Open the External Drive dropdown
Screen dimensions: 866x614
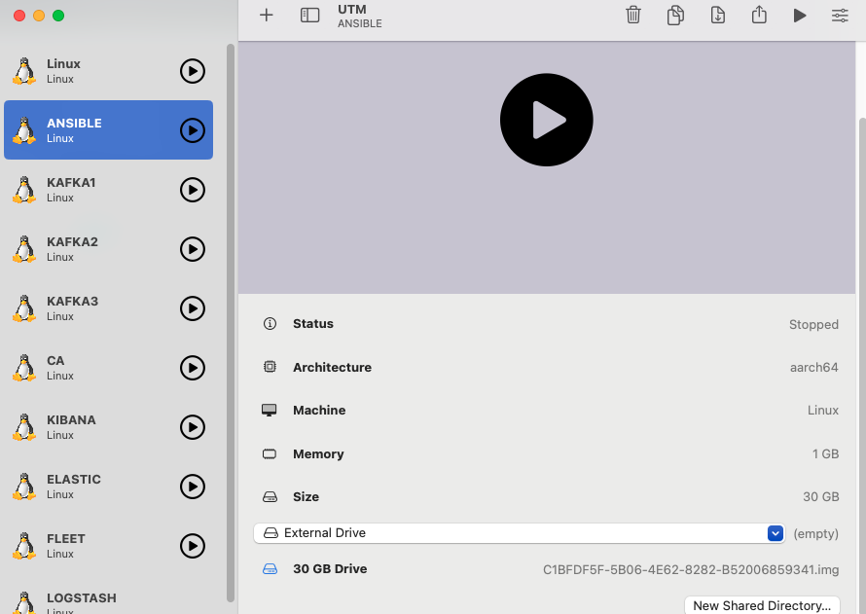520,533
